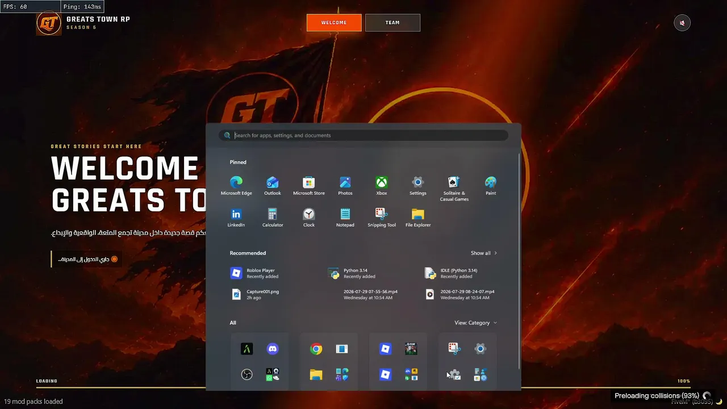Click the Pinned section heading
The image size is (727, 409).
(x=238, y=162)
